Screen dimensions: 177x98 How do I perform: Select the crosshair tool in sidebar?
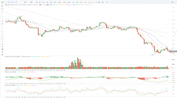pos(2,9)
